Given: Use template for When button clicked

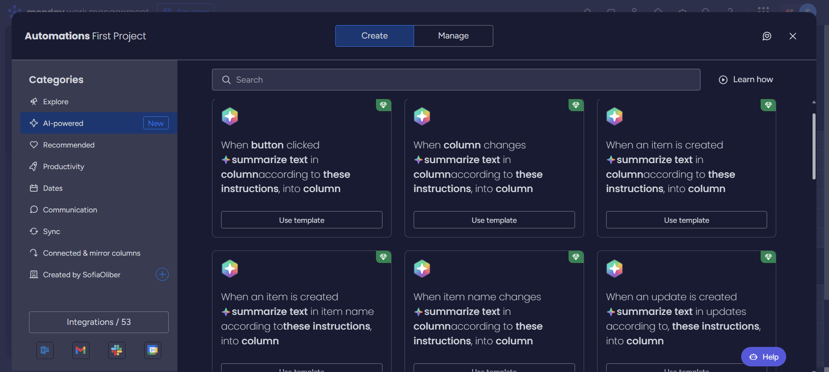Looking at the screenshot, I should 302,220.
